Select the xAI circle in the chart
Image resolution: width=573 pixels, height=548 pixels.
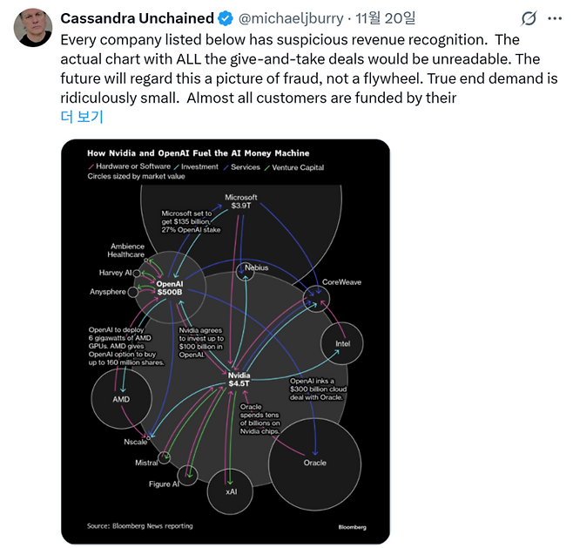[x=231, y=490]
